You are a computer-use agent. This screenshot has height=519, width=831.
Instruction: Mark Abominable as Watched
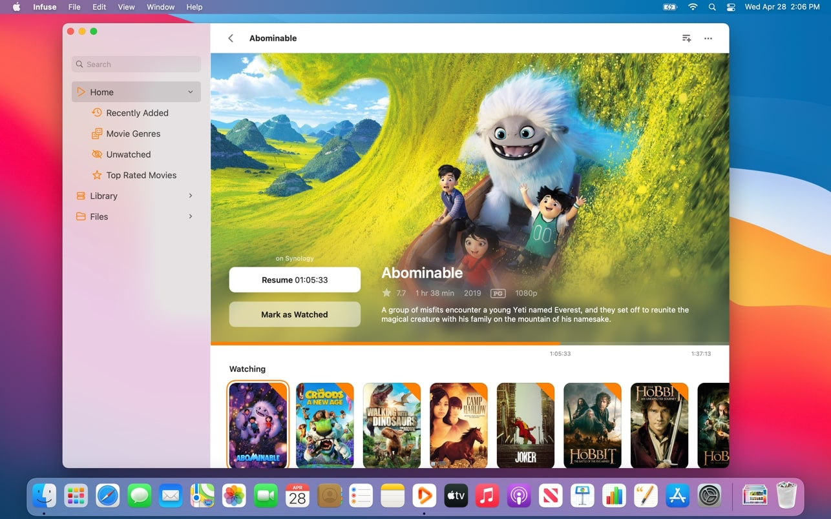point(295,314)
